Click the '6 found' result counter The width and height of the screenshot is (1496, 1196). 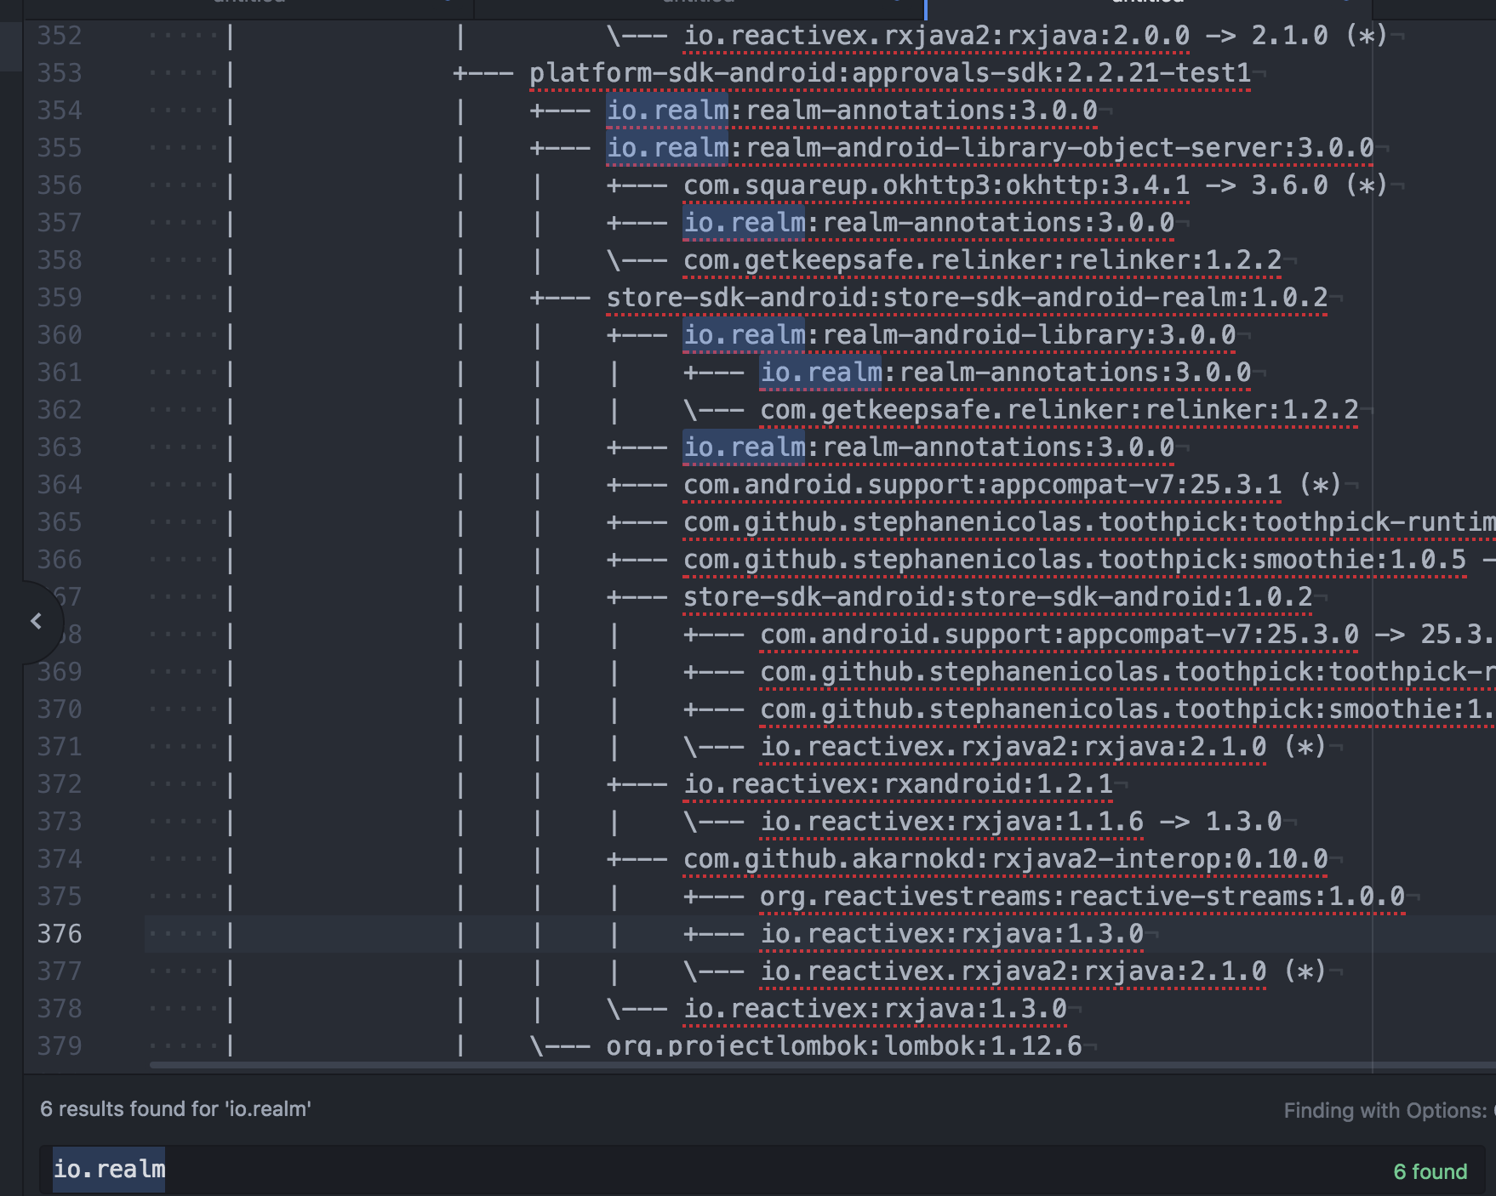(x=1430, y=1170)
